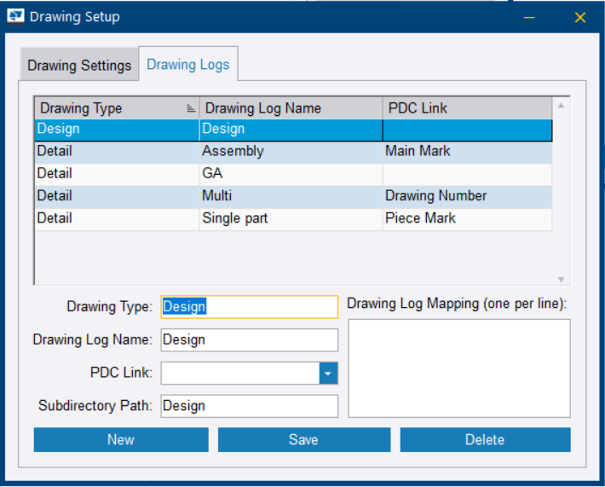This screenshot has width=605, height=487.
Task: Click the Drawing Setup app icon in title bar
Action: click(16, 16)
